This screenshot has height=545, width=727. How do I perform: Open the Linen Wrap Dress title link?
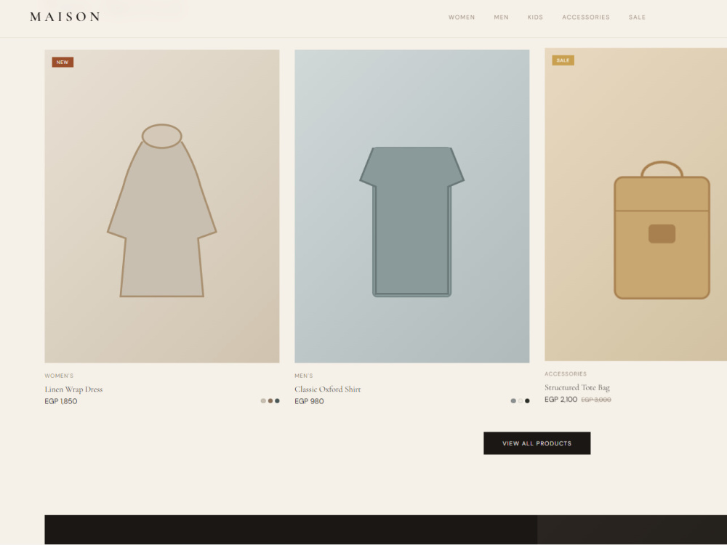click(73, 389)
